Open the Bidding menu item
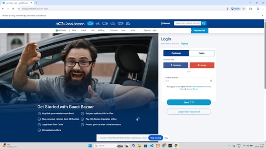Screen dimensions: 266x149 [101, 30]
